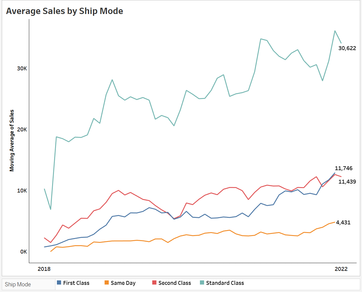This screenshot has height=292, width=362.
Task: Select the Second Class legend label
Action: point(175,283)
